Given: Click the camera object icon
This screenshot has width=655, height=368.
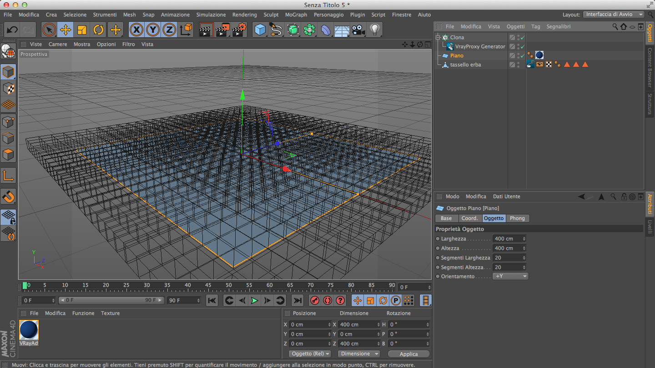Looking at the screenshot, I should click(358, 30).
